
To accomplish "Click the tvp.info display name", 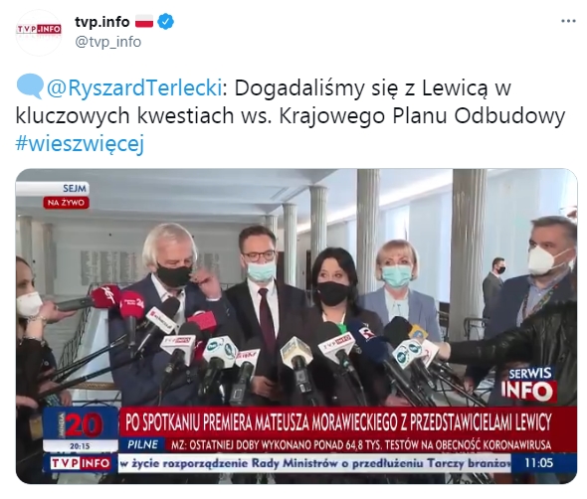I will 102,22.
